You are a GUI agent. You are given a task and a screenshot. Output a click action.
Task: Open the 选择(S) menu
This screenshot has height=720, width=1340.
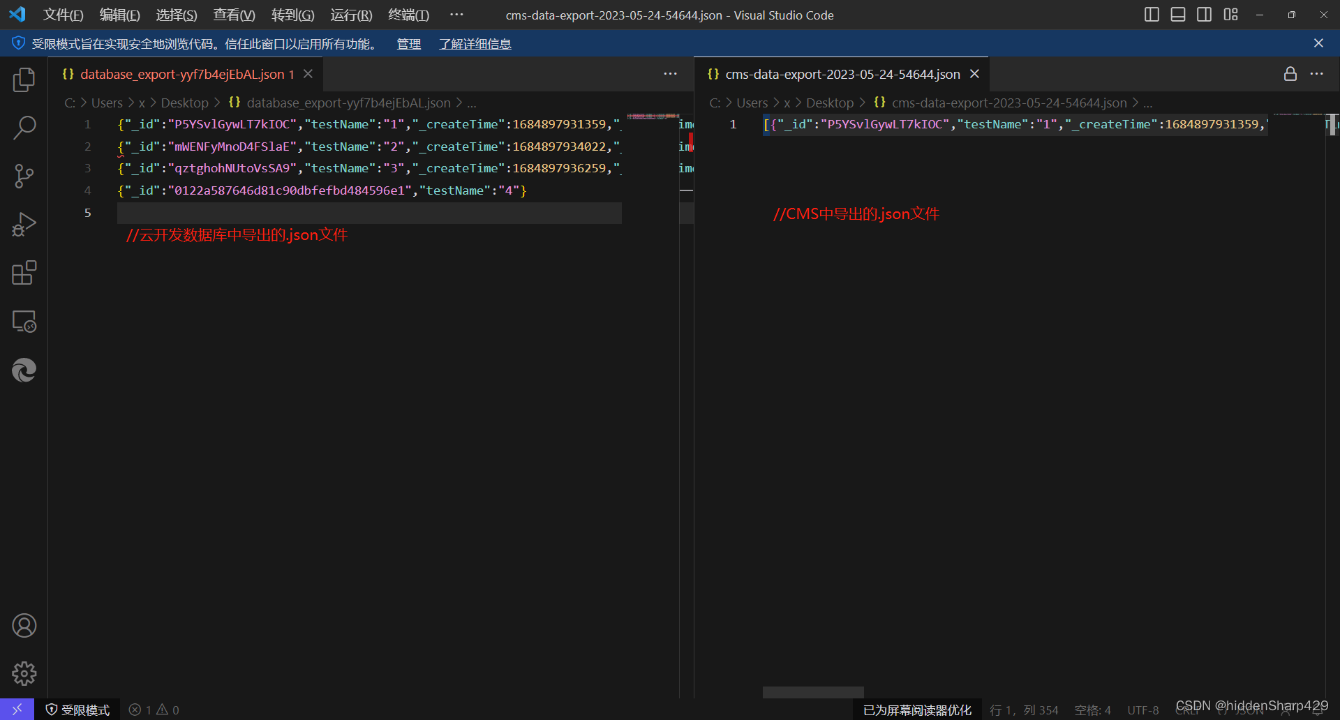pyautogui.click(x=176, y=15)
